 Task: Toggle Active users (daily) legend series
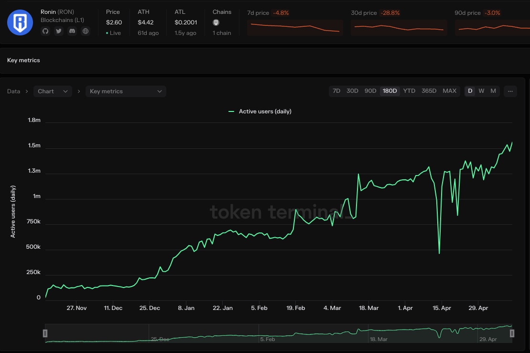coord(260,111)
